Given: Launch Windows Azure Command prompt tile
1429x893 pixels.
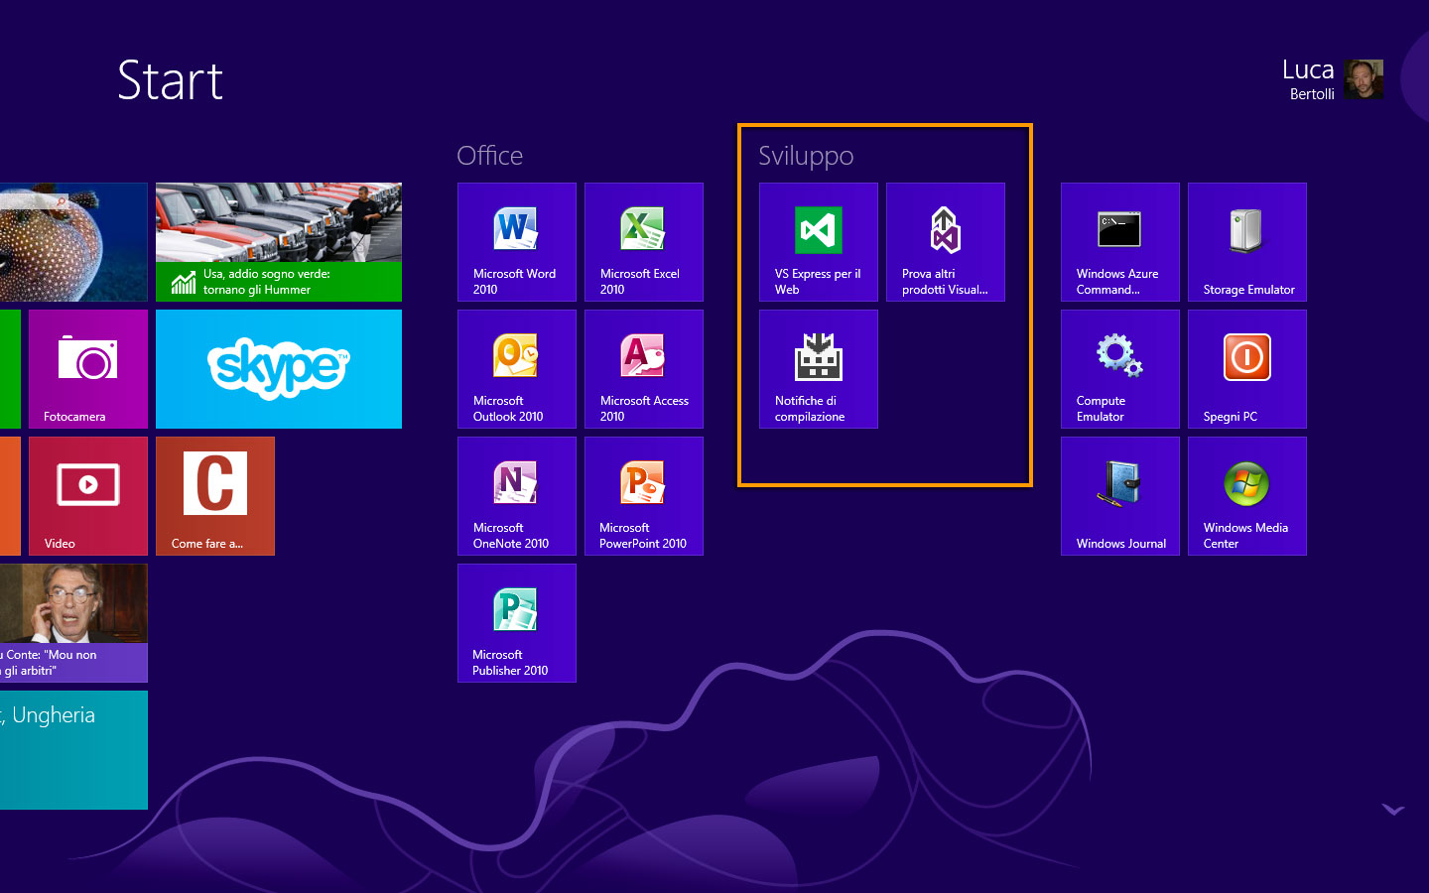Looking at the screenshot, I should (x=1120, y=242).
